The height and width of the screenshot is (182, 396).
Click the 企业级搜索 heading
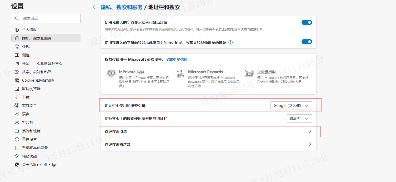266,72
